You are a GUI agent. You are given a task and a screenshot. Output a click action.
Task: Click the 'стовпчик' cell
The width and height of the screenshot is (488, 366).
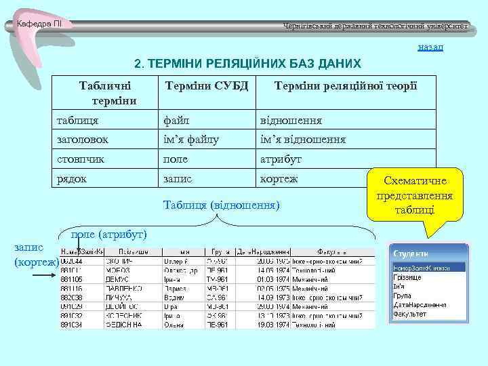click(105, 159)
